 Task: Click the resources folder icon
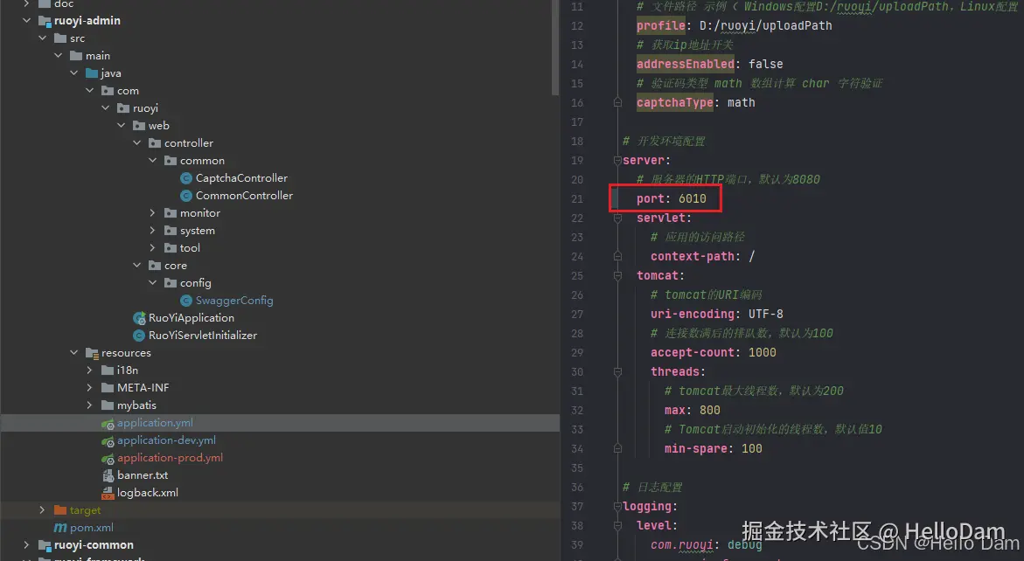[x=92, y=353]
